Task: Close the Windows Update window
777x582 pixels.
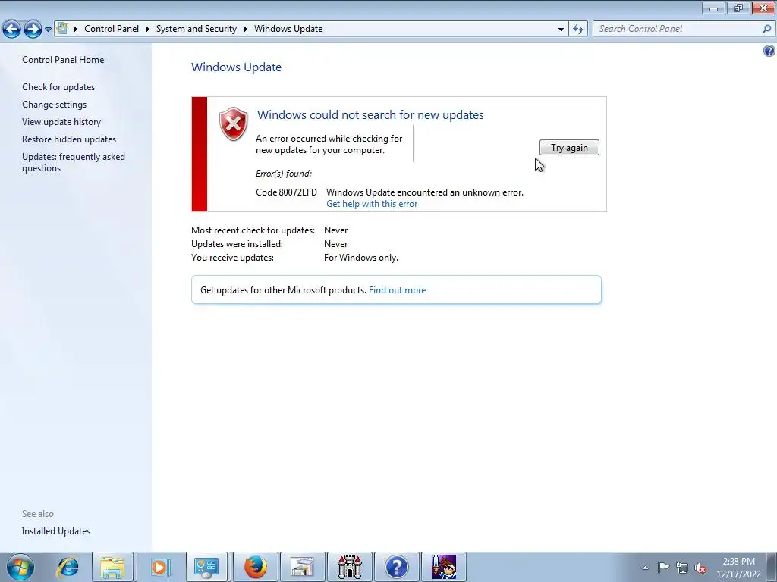Action: (x=763, y=8)
